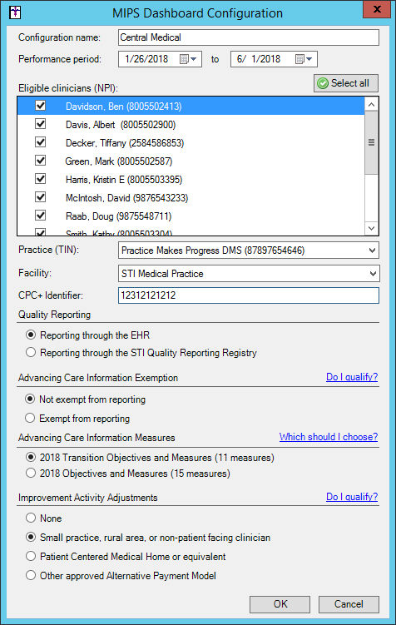Click the Select all button with green check
This screenshot has height=625, width=396.
pyautogui.click(x=346, y=83)
